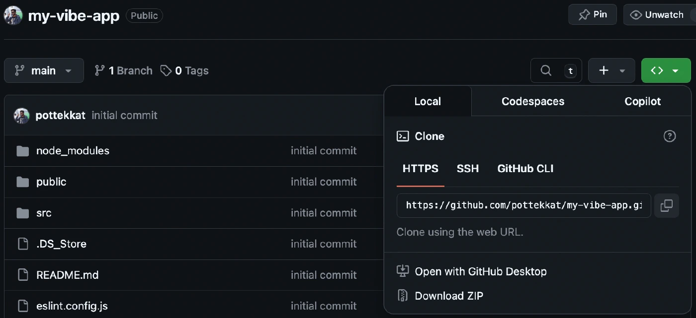
Task: Click the Public visibility badge
Action: click(x=144, y=15)
